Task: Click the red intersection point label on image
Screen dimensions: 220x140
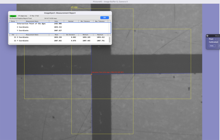Action: 108,72
